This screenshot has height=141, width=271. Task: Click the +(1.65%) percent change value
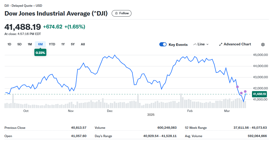coord(75,27)
